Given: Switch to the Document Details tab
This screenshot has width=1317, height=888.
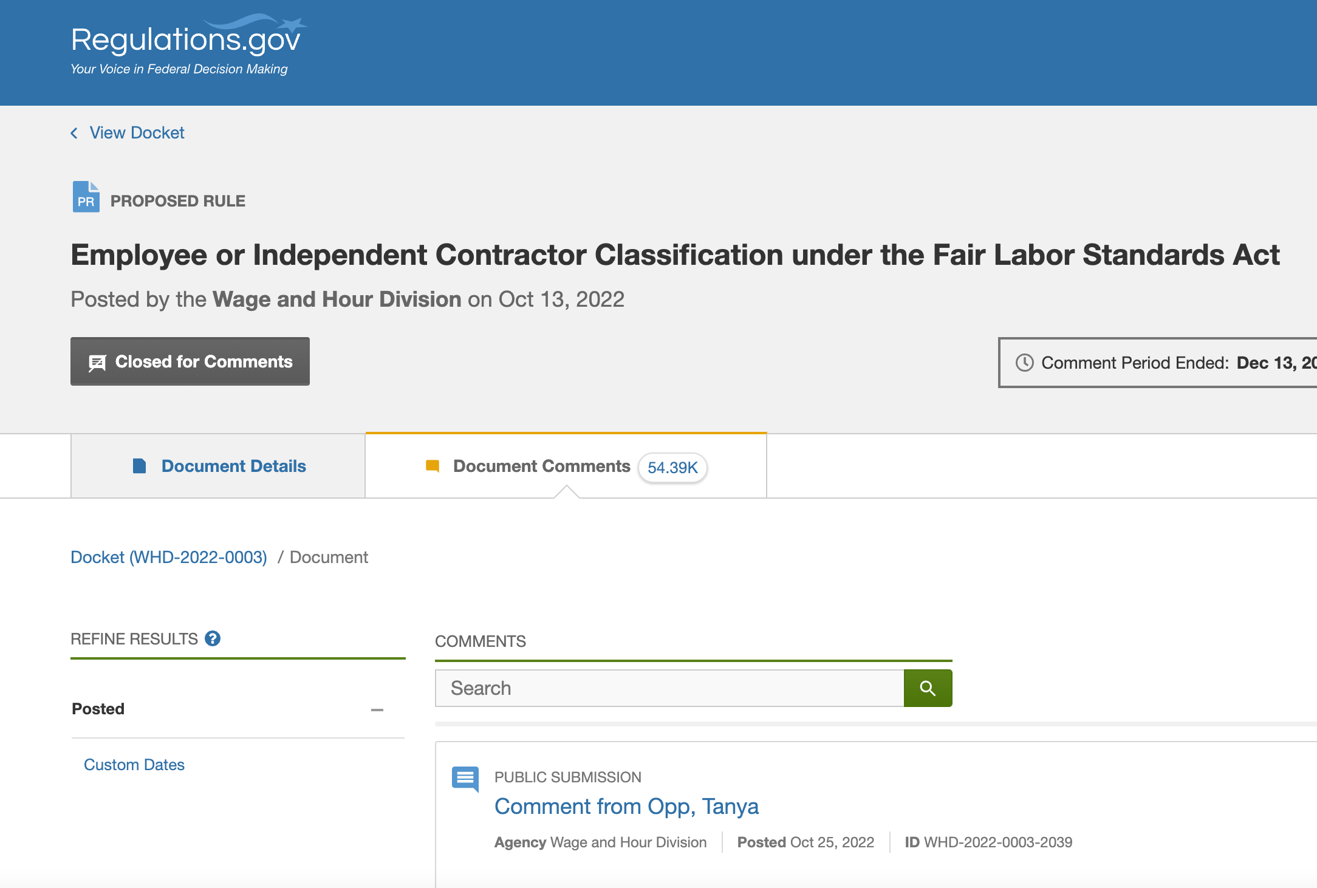Looking at the screenshot, I should pos(233,466).
